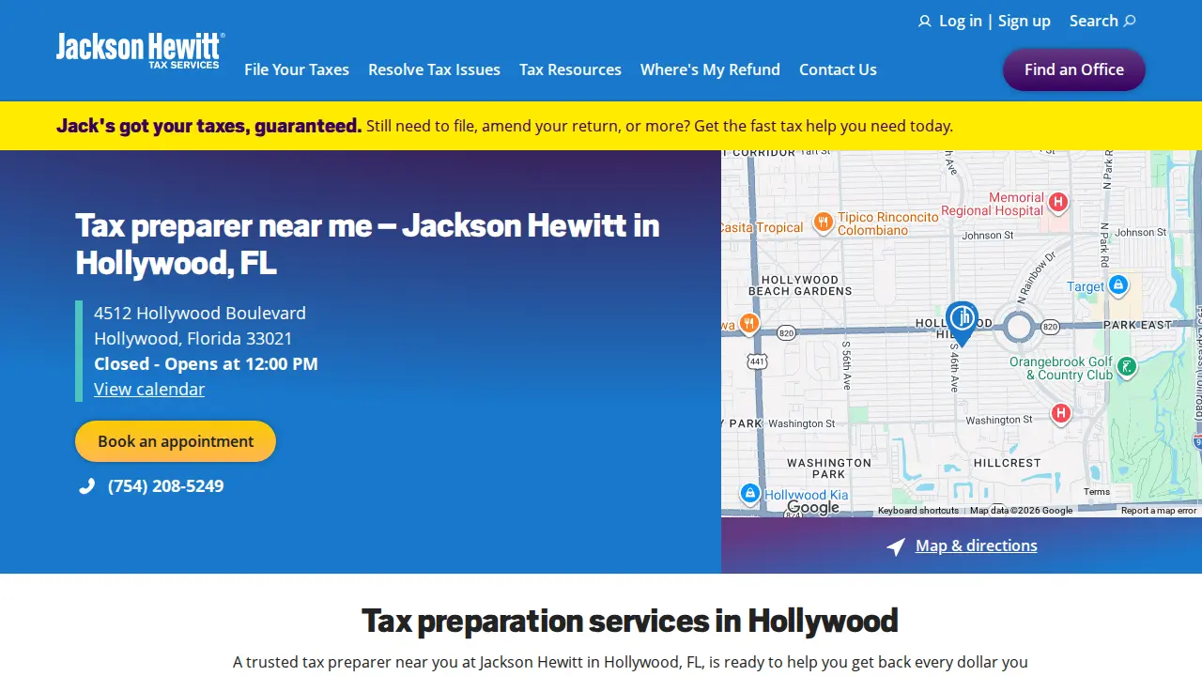This screenshot has width=1202, height=676.
Task: Go to Contact Us
Action: [x=838, y=69]
